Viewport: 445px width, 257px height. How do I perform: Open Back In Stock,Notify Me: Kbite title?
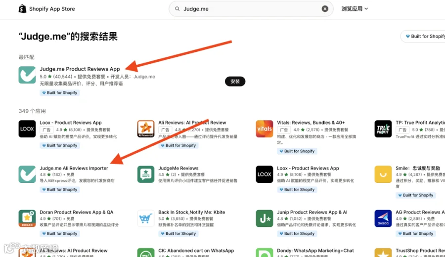[191, 212]
